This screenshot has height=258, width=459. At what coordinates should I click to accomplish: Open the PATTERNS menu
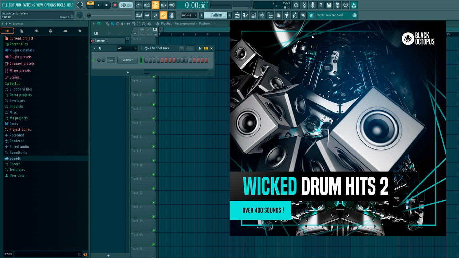[29, 5]
